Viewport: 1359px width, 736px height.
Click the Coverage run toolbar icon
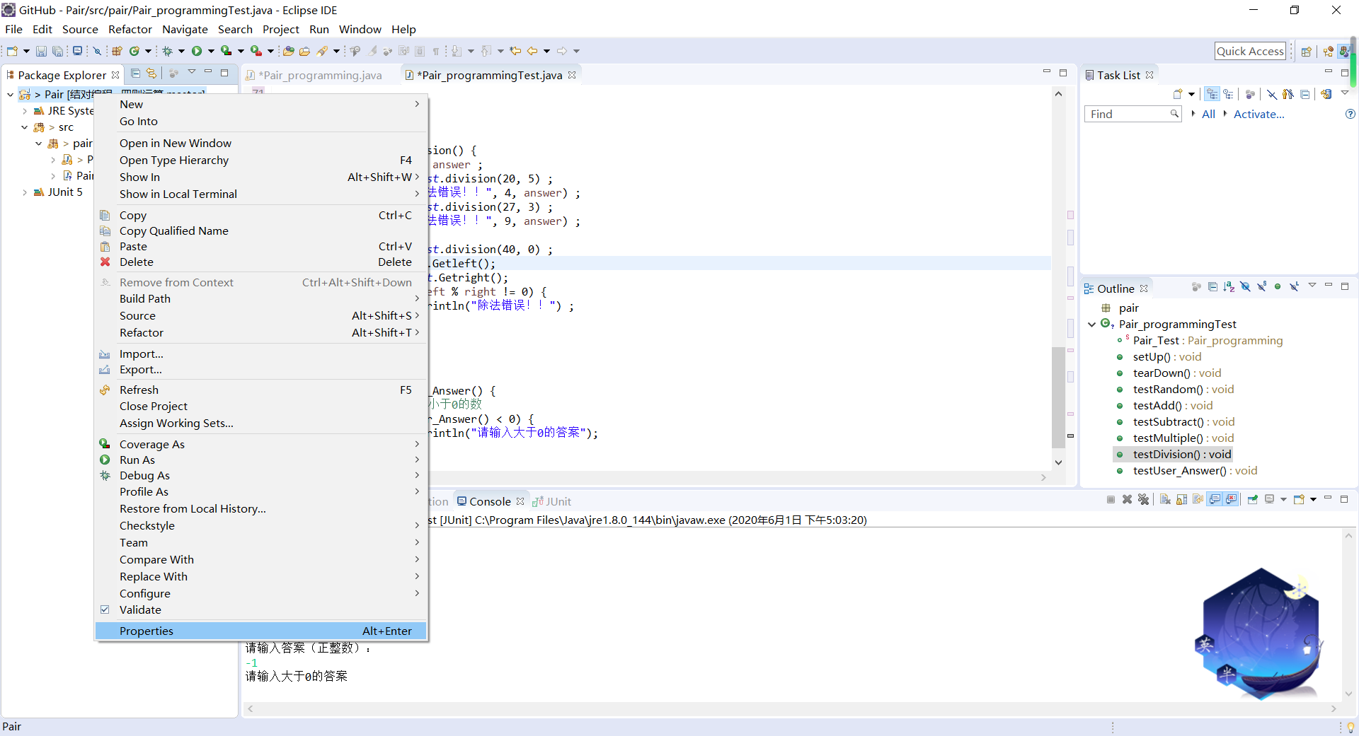pos(226,51)
